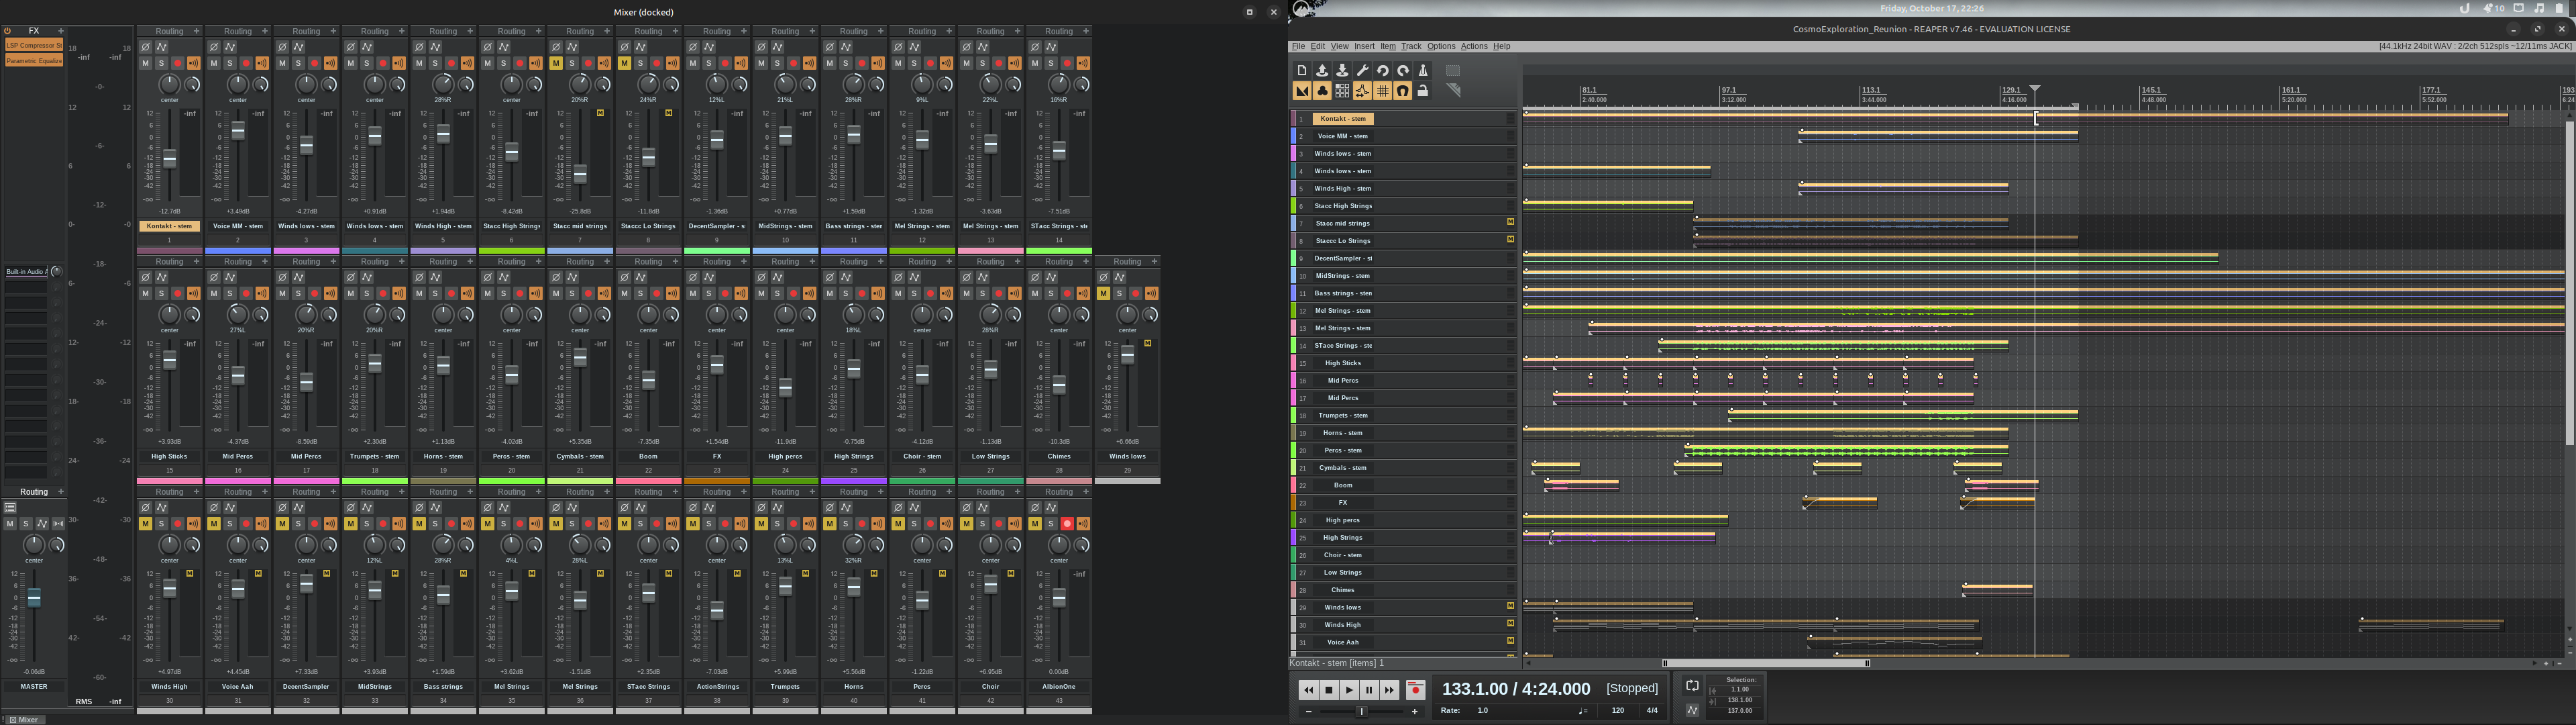The height and width of the screenshot is (725, 2576).
Task: Toggle snap with the magnet icon
Action: 1403,91
